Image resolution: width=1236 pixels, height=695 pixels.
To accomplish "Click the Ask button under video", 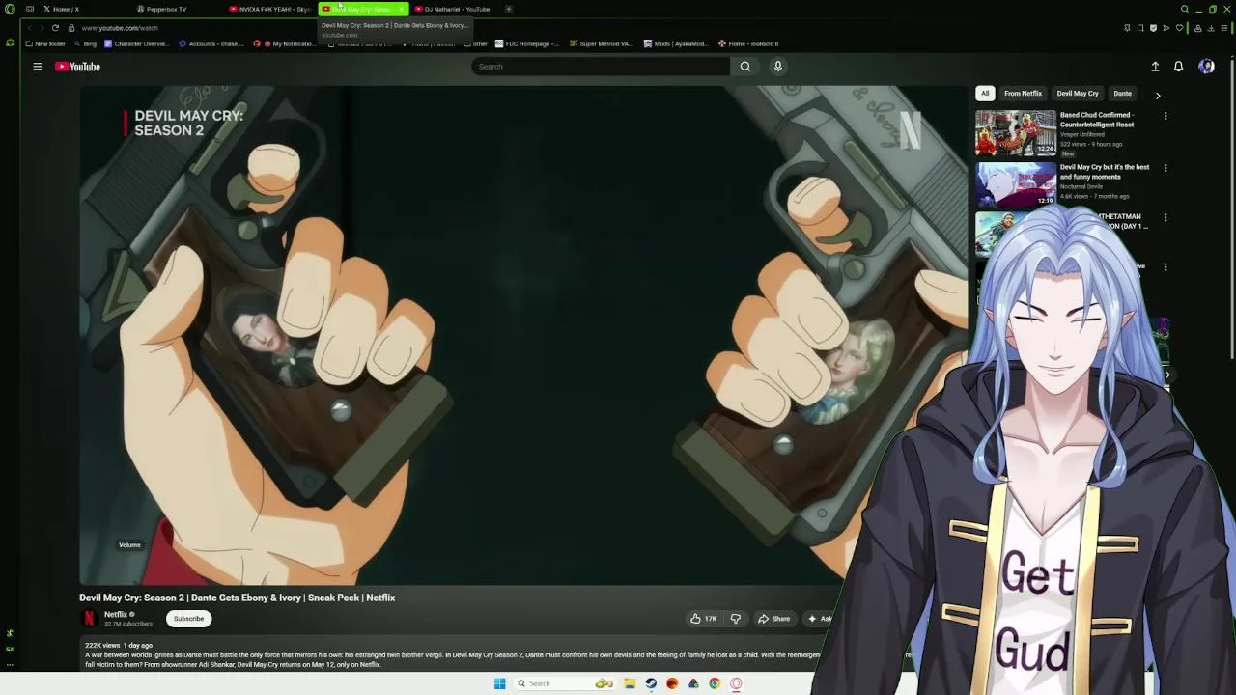I will (x=820, y=619).
